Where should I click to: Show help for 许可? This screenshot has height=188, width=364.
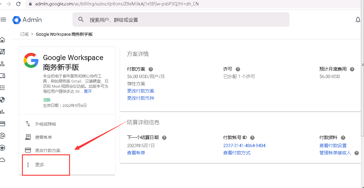point(238,69)
